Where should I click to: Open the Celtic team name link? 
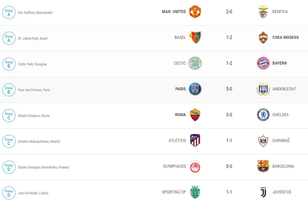point(180,63)
